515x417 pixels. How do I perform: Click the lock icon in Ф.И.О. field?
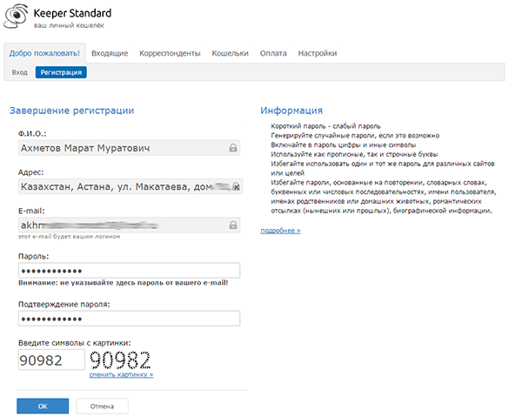click(233, 148)
